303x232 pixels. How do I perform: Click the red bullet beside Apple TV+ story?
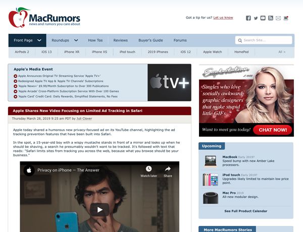(16, 76)
